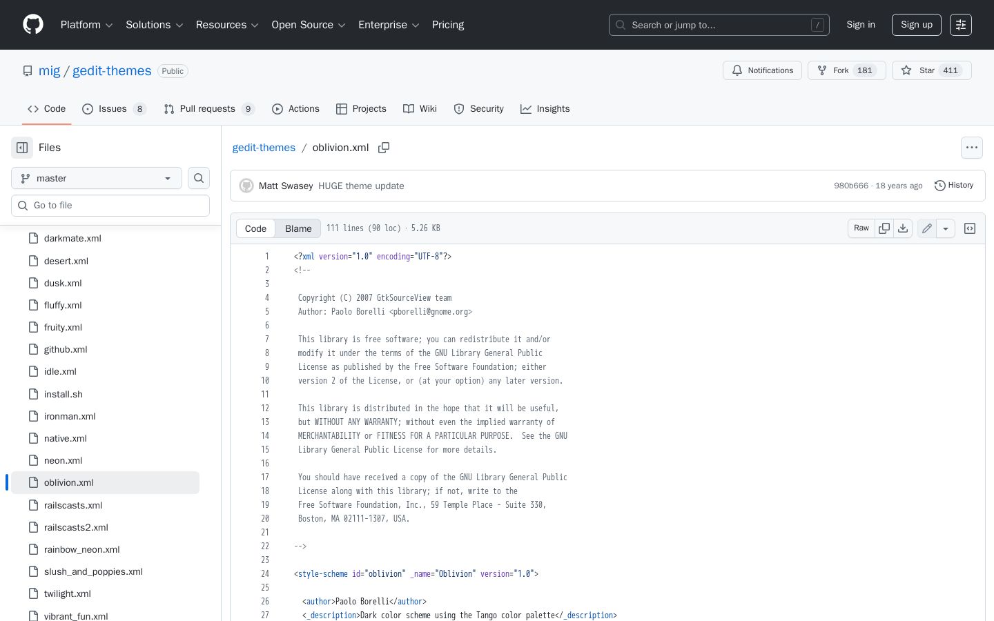Open the edit options dropdown arrow
Image resolution: width=994 pixels, height=621 pixels.
tap(946, 228)
